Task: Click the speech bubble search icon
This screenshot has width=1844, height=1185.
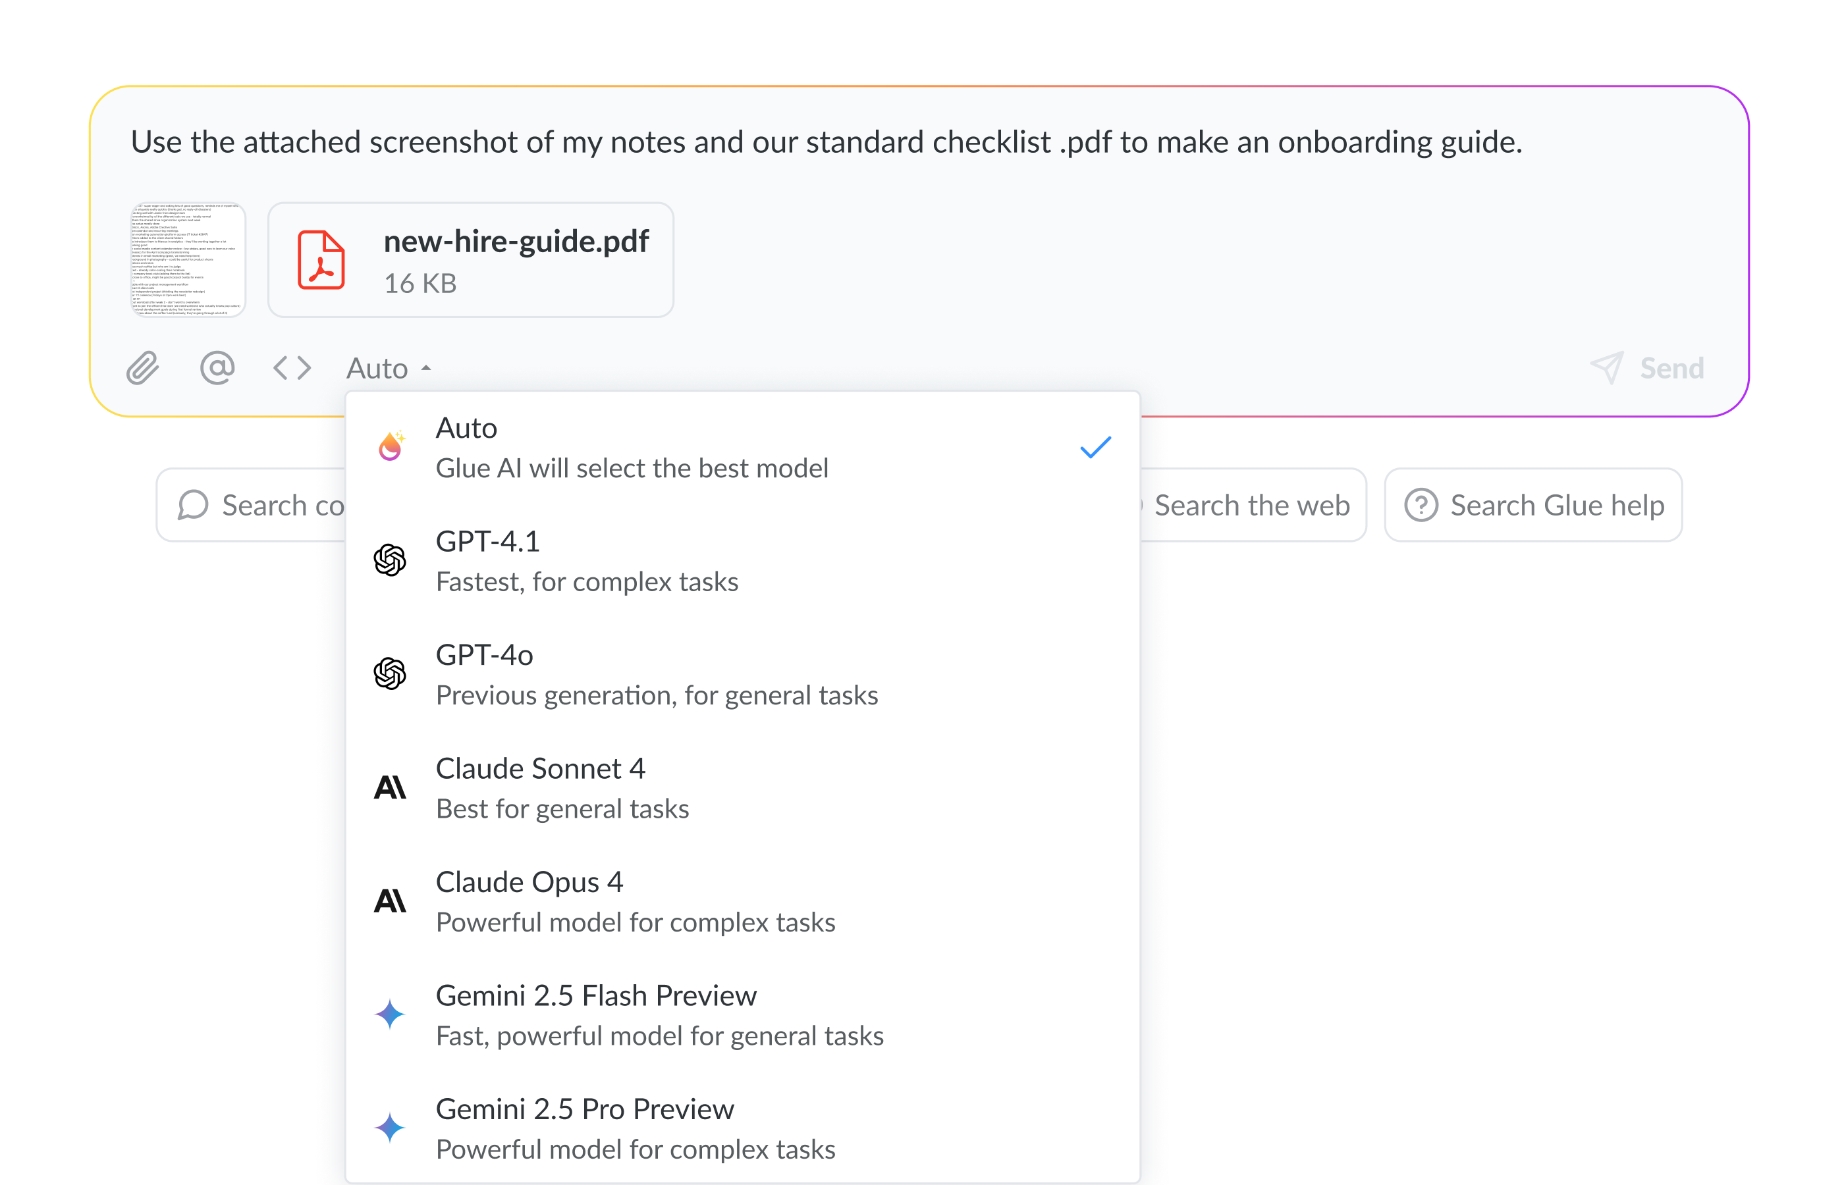Action: pos(193,506)
